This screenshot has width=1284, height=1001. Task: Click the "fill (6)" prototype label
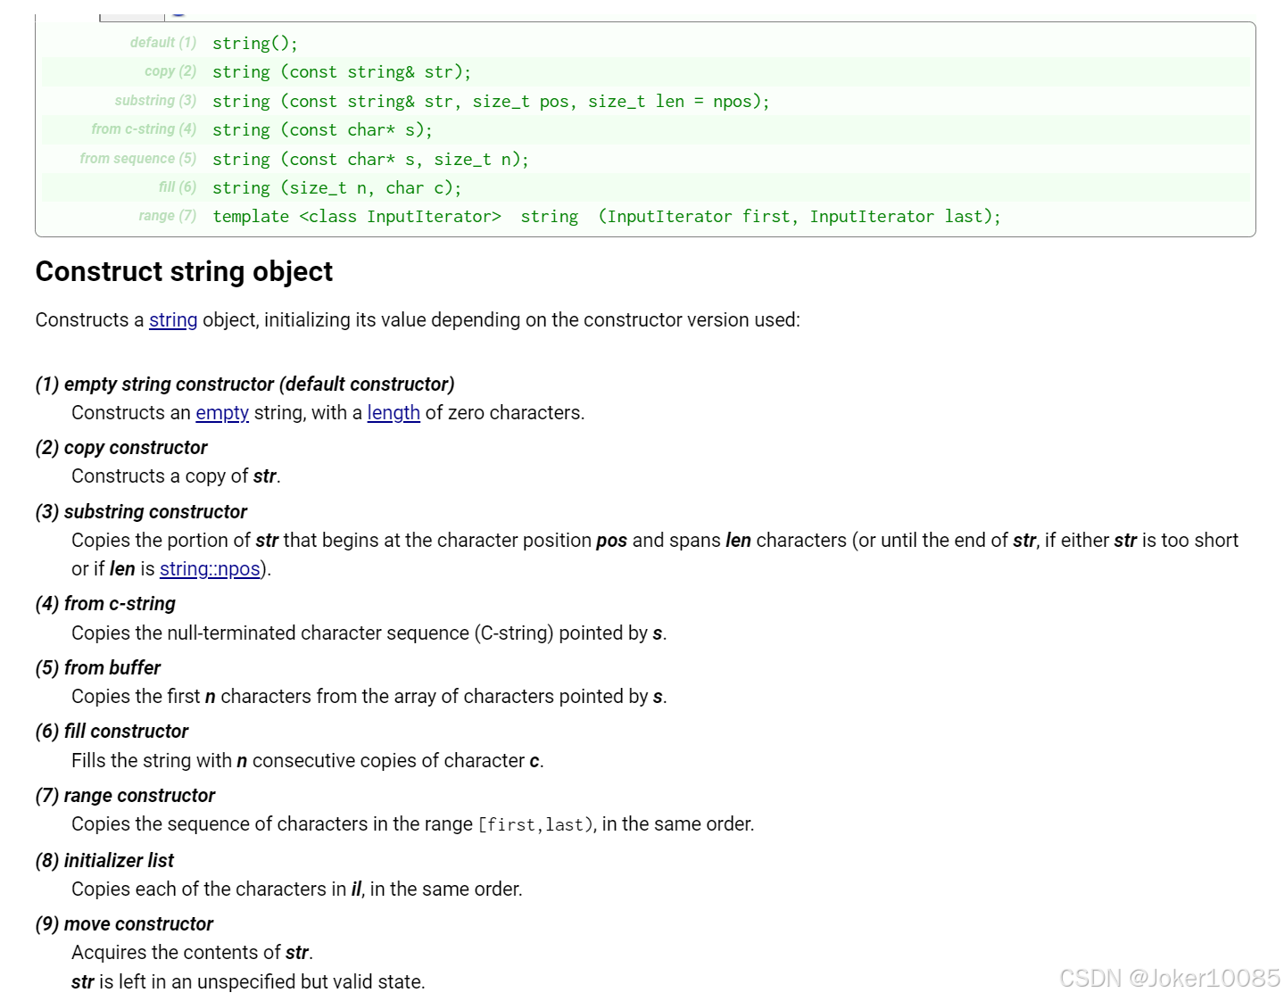178,187
